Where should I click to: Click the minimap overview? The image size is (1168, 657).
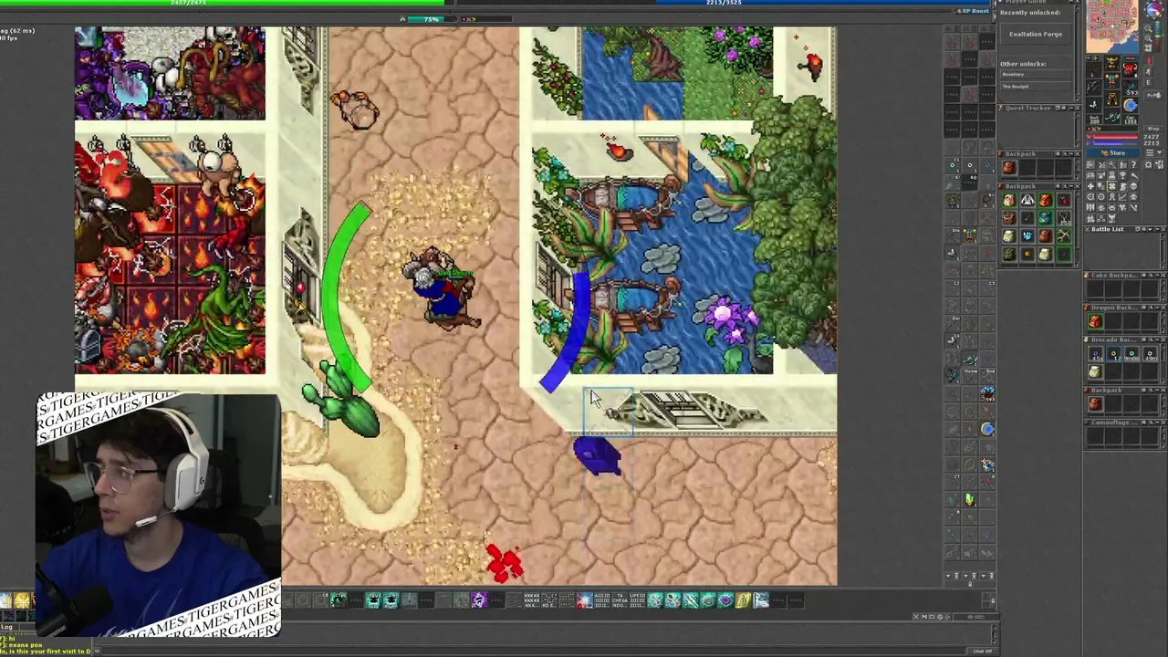click(1112, 26)
